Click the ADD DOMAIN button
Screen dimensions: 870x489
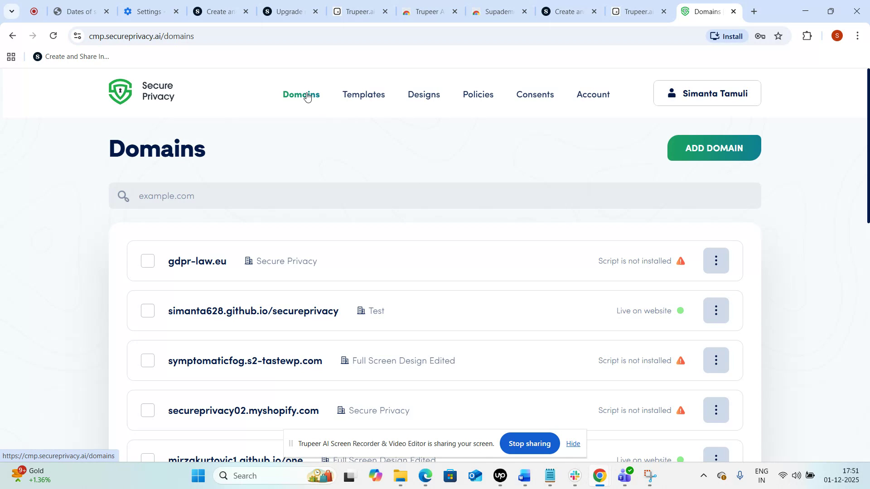pos(714,148)
